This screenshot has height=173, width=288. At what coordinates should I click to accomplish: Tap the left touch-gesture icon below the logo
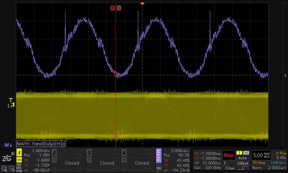click(4, 168)
